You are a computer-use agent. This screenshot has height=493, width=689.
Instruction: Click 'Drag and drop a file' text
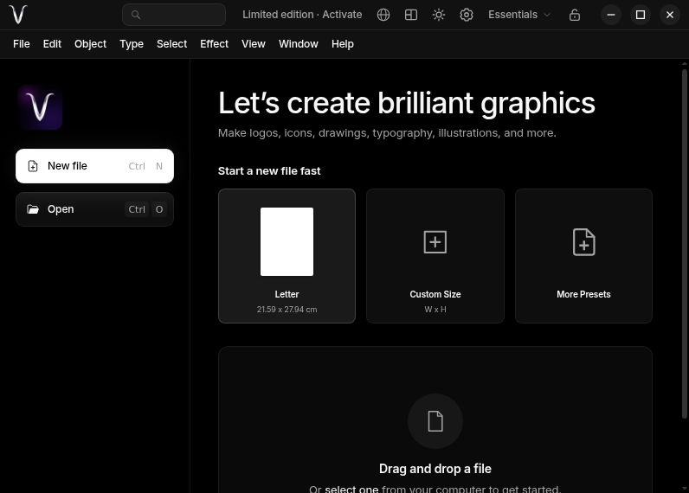[x=435, y=469]
